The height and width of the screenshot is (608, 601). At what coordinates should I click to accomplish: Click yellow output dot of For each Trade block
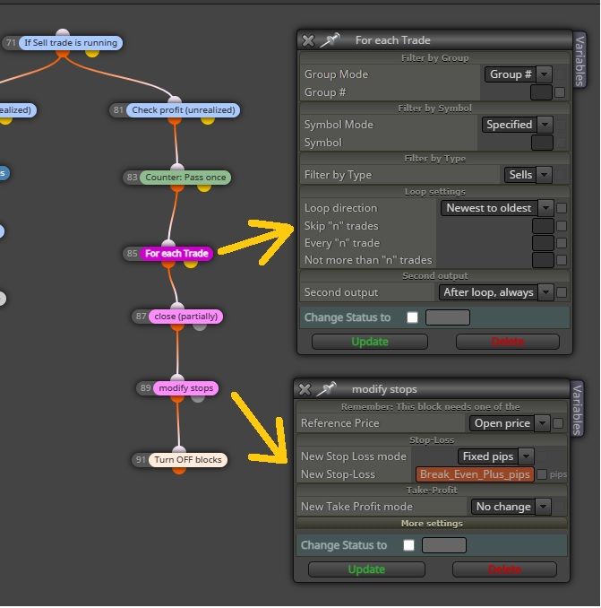point(191,264)
